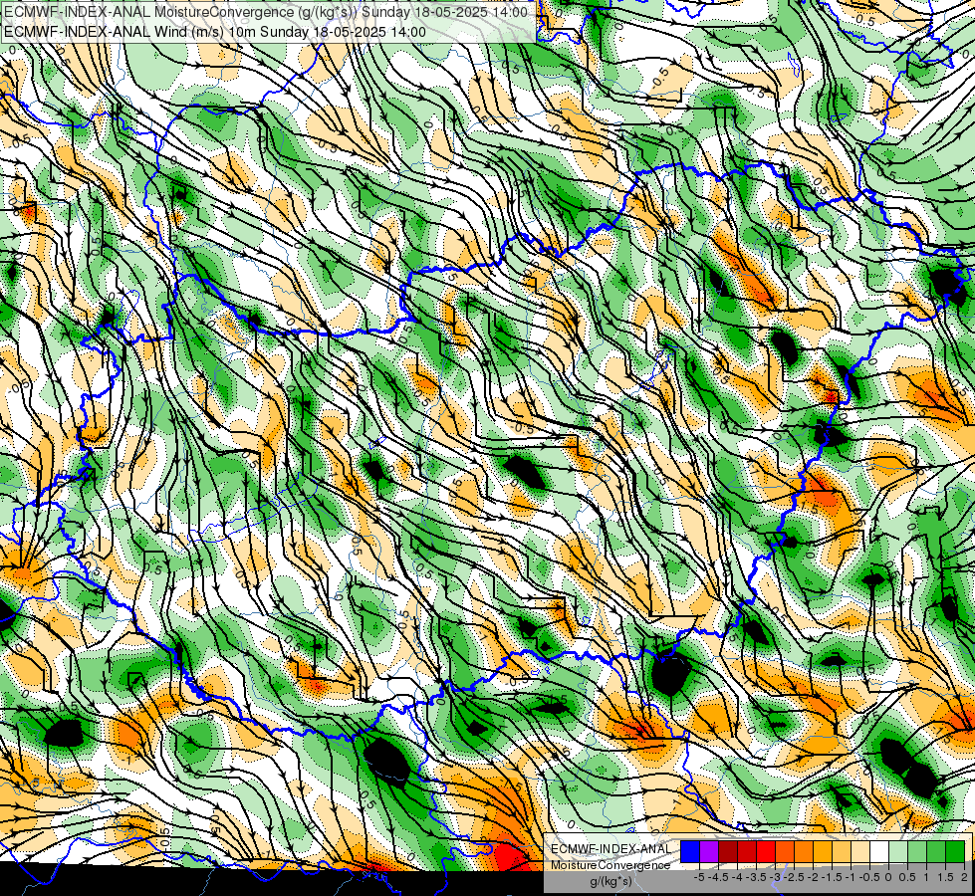Click the -1 tick label on the legend scale
Viewport: 975px width, 896px height.
(851, 877)
